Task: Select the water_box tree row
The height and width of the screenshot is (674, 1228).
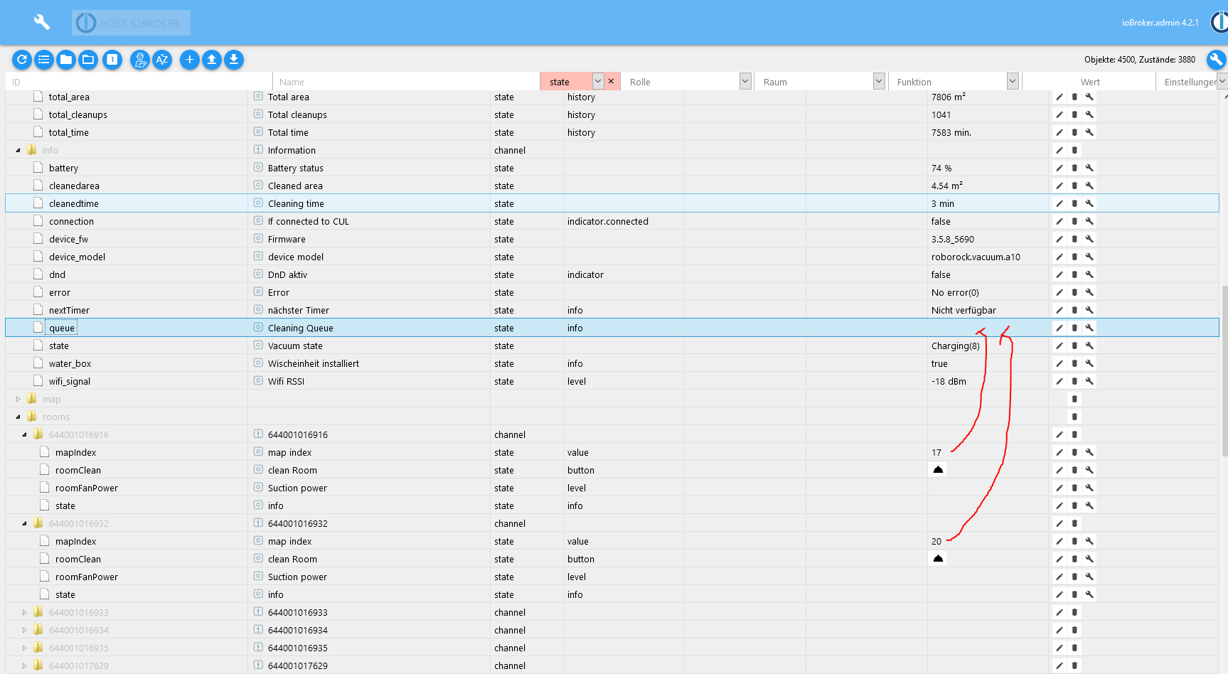Action: pyautogui.click(x=612, y=363)
